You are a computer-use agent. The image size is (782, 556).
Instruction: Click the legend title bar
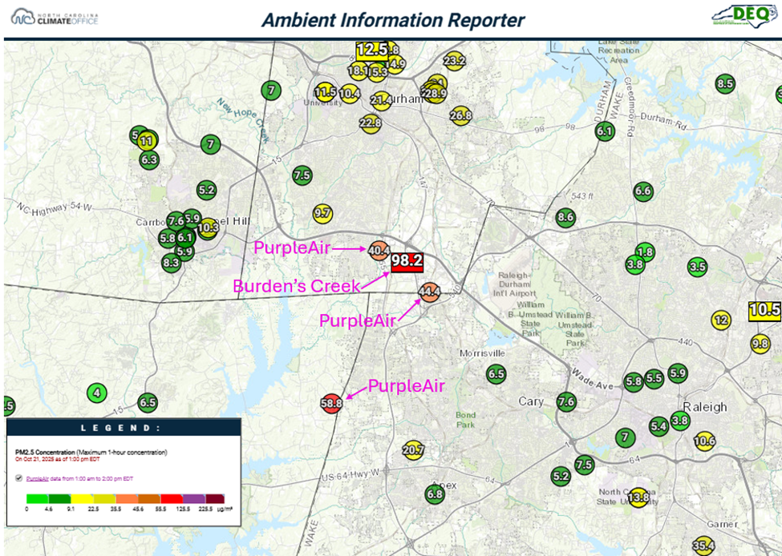[124, 429]
